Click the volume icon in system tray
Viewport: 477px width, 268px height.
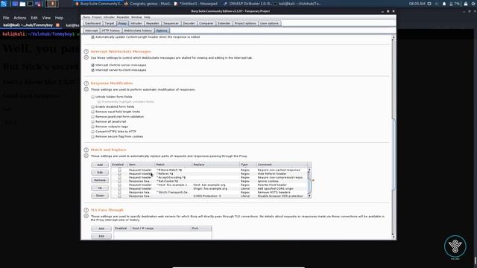point(437,4)
